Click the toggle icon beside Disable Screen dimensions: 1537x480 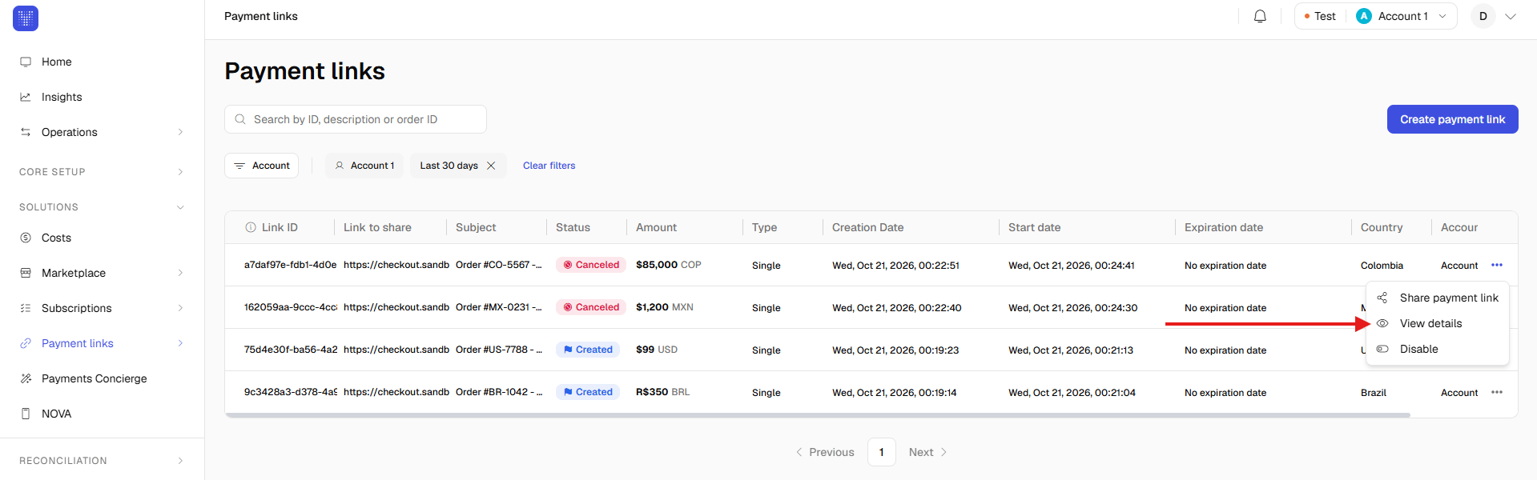1382,349
